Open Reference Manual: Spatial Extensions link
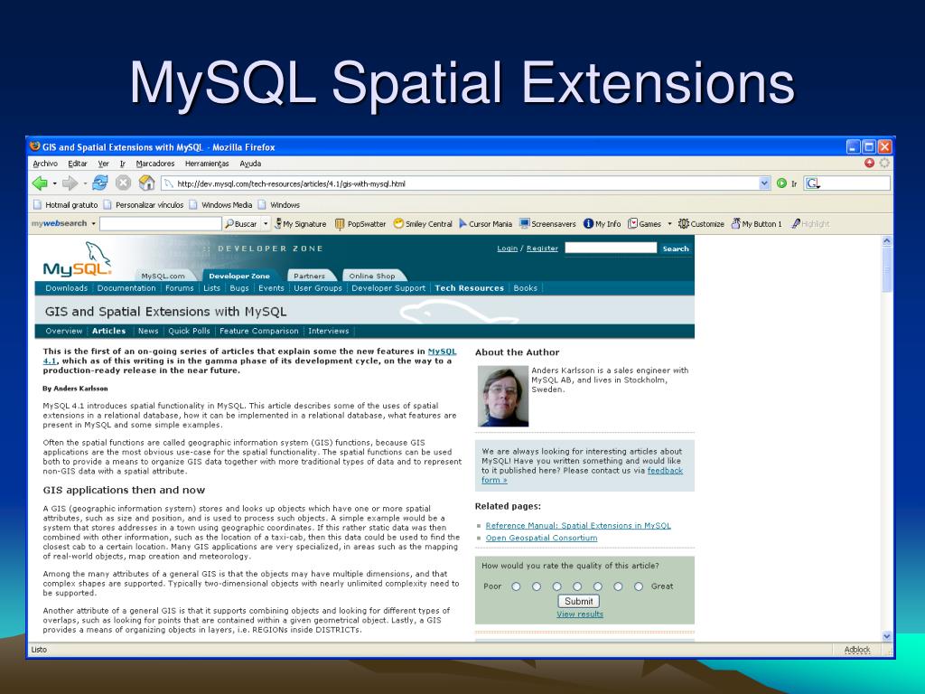925x694 pixels. pyautogui.click(x=578, y=525)
